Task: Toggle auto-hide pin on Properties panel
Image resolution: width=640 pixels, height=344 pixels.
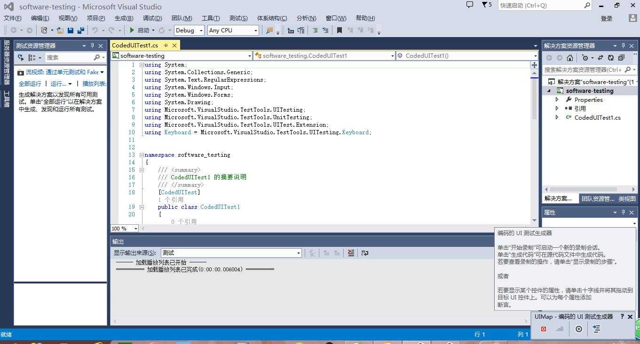Action: (624, 212)
